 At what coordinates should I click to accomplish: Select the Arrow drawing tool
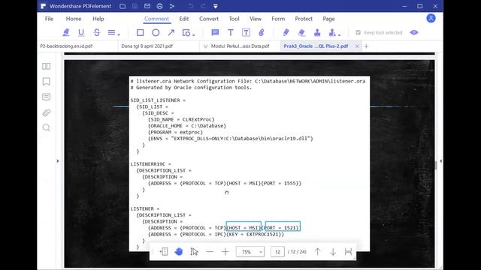pyautogui.click(x=171, y=32)
